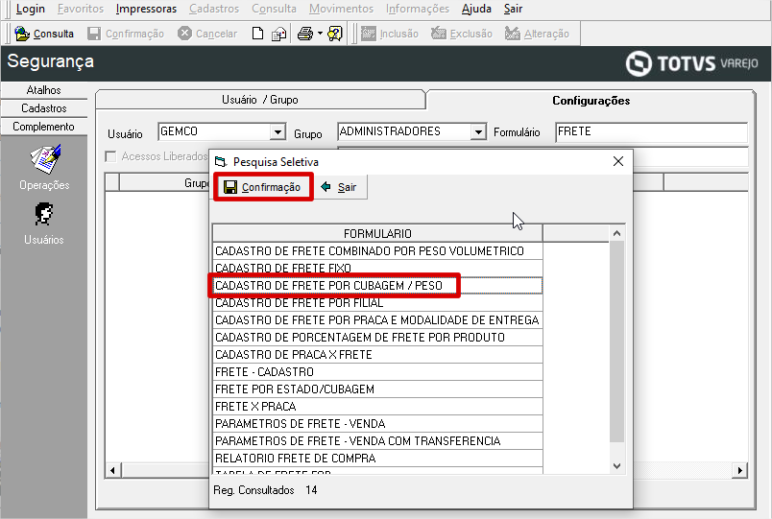The width and height of the screenshot is (772, 519).
Task: Toggle the Acessos Liberados checkbox
Action: (x=110, y=156)
